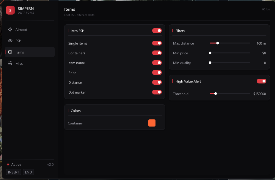Click the red SIMPERN S logo

coord(10,10)
